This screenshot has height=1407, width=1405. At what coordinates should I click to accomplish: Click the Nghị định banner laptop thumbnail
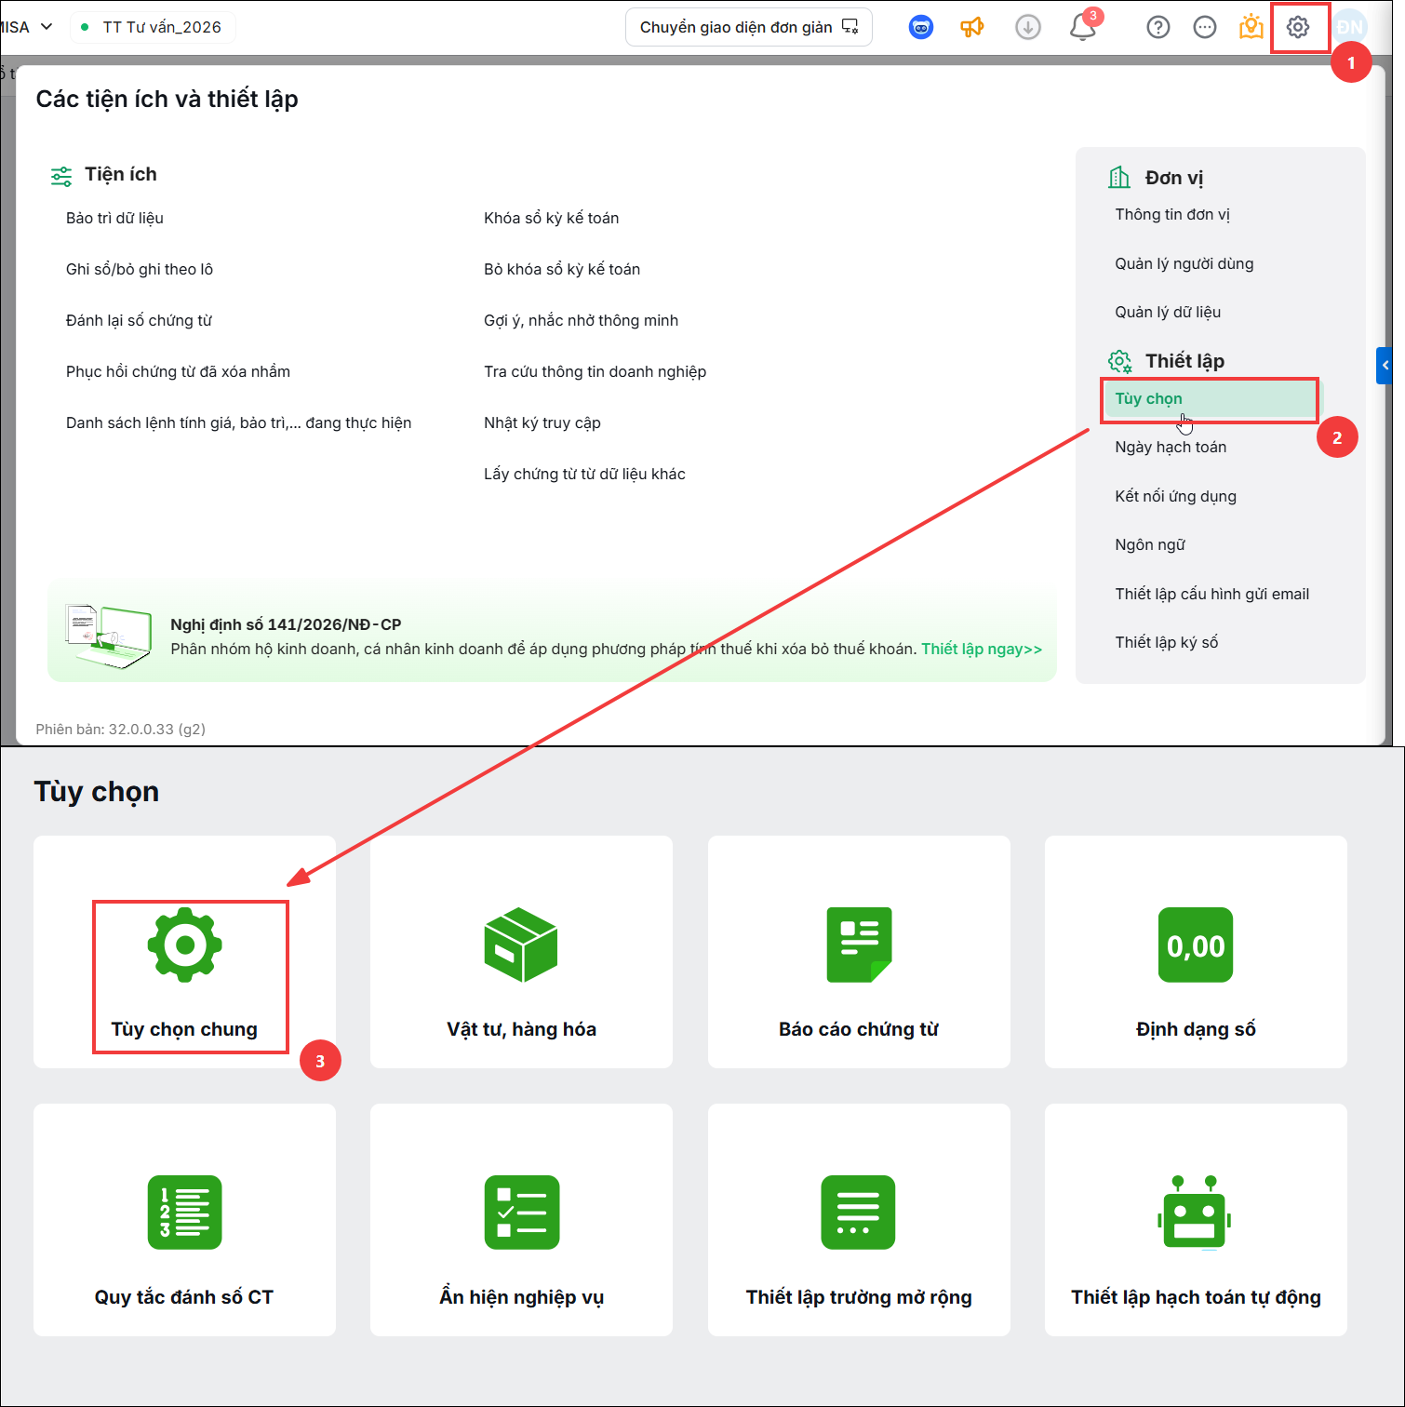click(108, 636)
